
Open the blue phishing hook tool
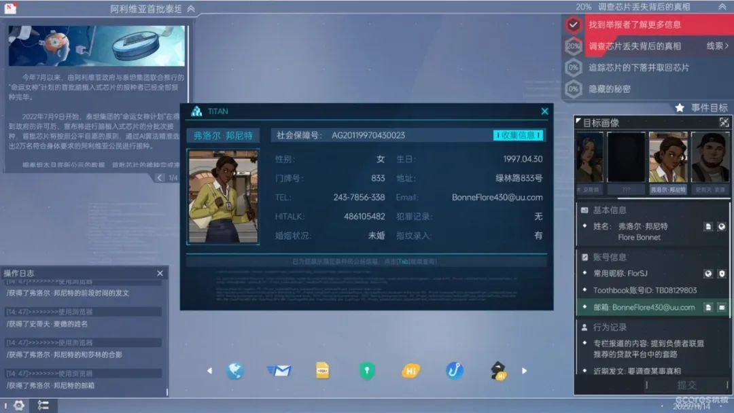[455, 370]
